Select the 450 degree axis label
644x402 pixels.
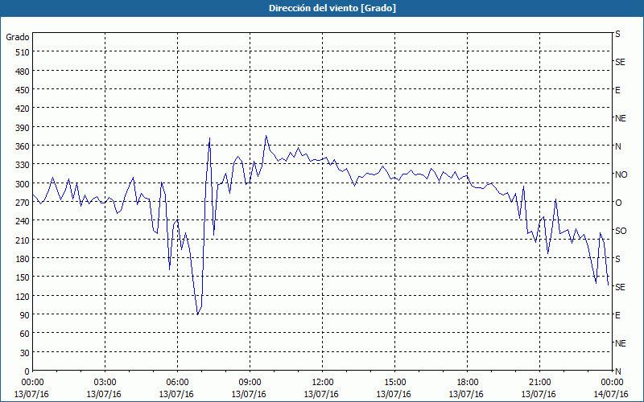pos(23,90)
